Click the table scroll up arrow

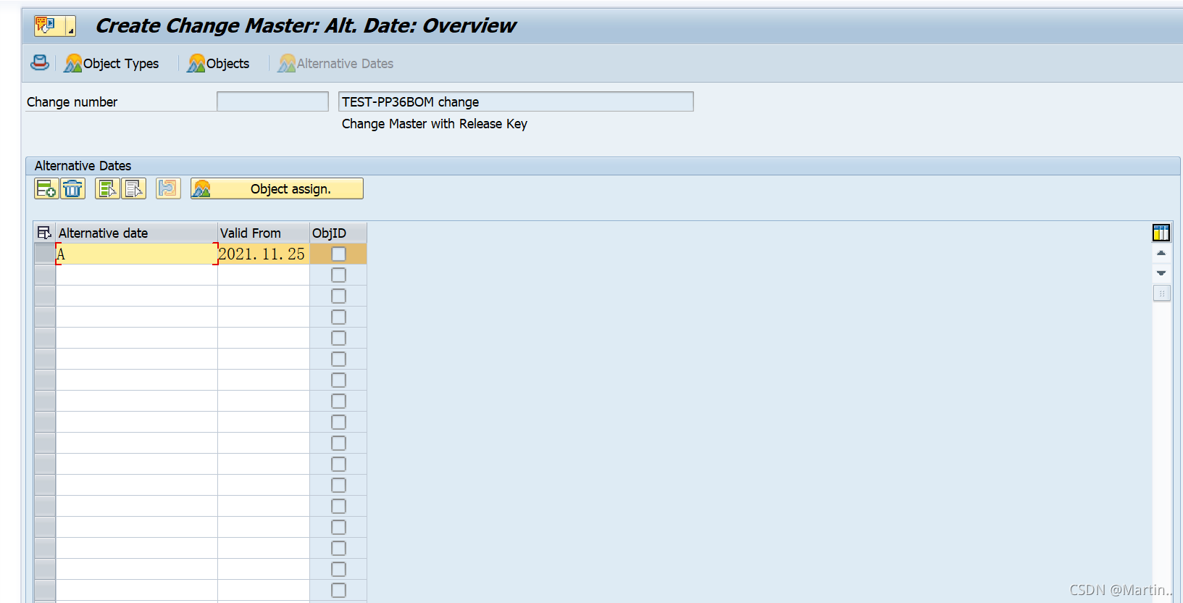[1161, 253]
